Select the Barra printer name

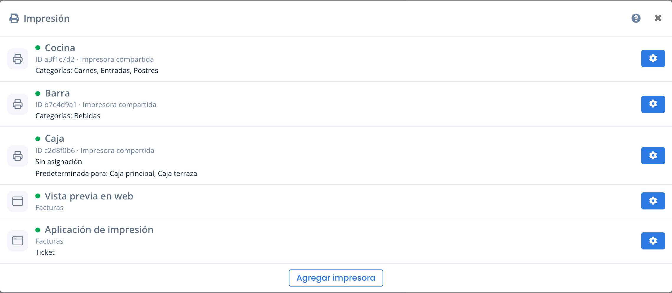(x=57, y=93)
